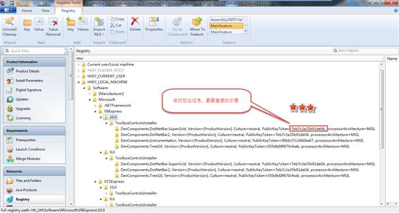
Task: Copy the selected registry entry
Action: pos(117,19)
